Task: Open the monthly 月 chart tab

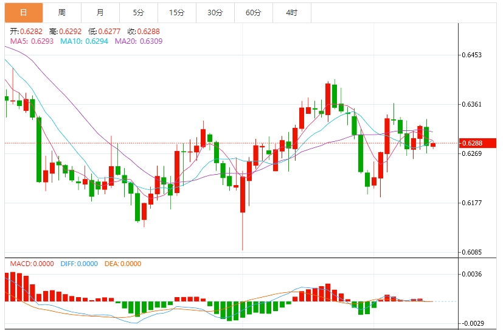Action: (100, 12)
